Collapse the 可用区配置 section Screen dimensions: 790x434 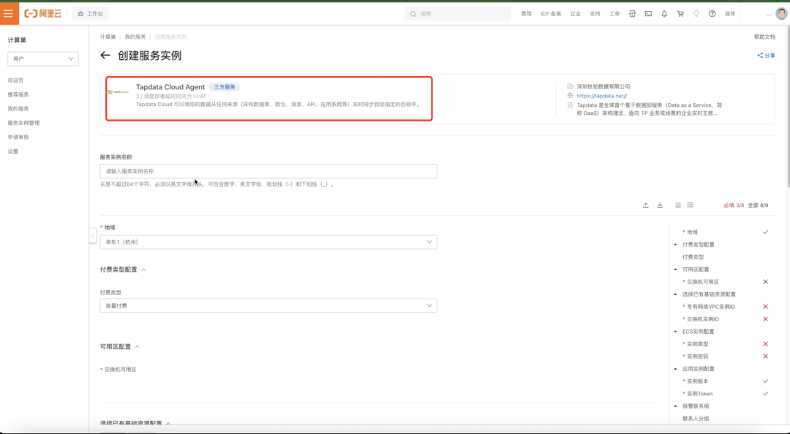pyautogui.click(x=137, y=347)
